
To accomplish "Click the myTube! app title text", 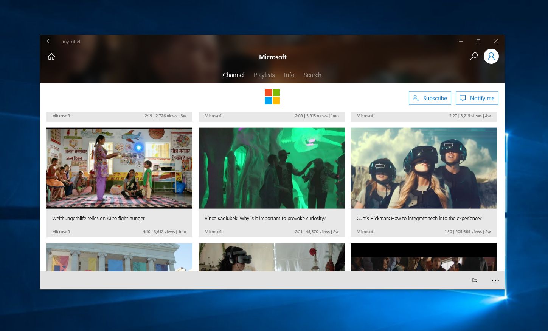I will pos(71,42).
